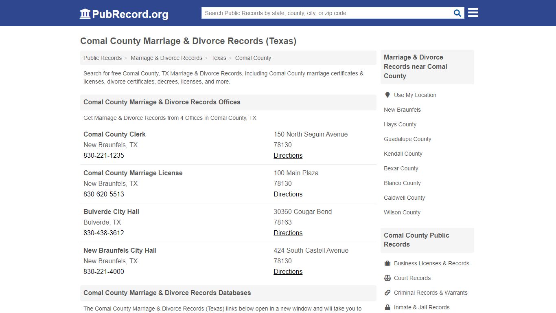The width and height of the screenshot is (556, 313).
Task: Open Business Licenses & Records link
Action: point(431,263)
